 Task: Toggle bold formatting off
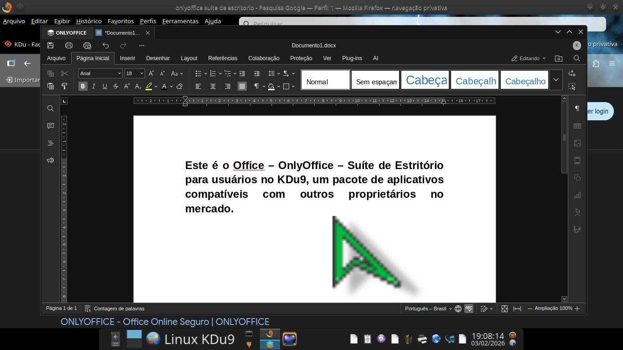click(83, 86)
